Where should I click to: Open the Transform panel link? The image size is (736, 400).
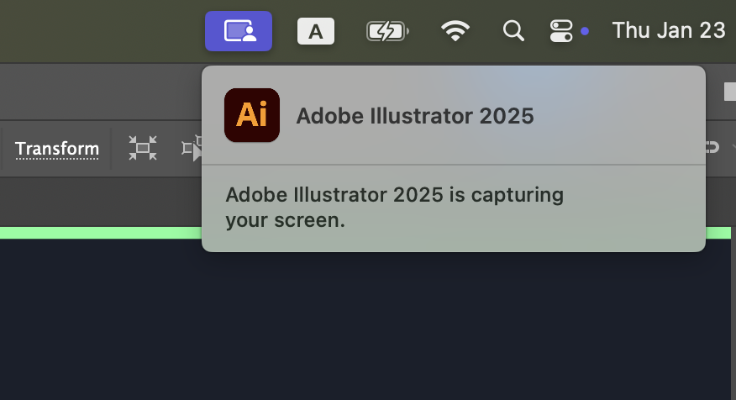pos(57,150)
